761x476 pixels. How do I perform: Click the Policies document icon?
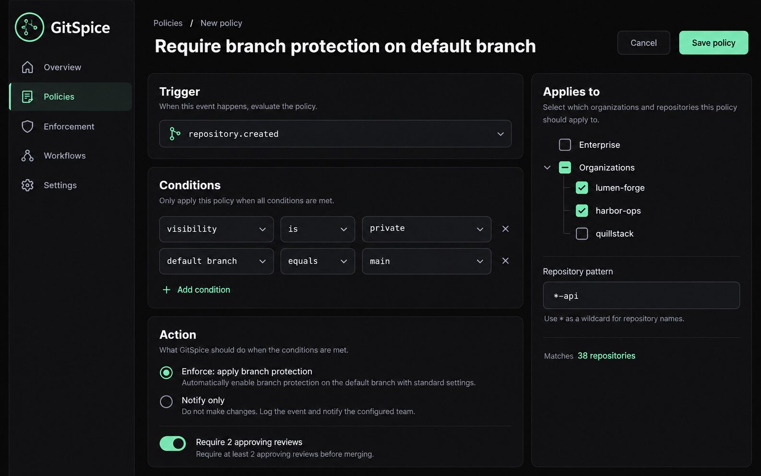click(x=28, y=97)
